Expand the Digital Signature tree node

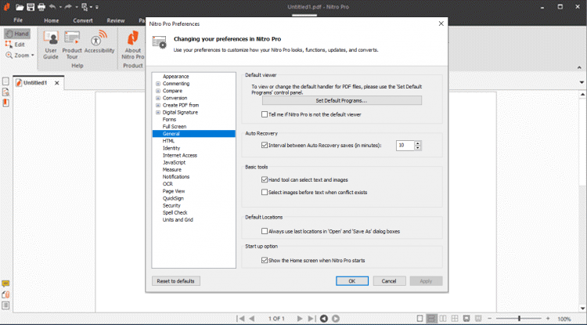[x=158, y=112]
